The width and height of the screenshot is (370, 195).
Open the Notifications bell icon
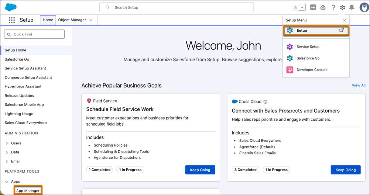[x=352, y=7]
